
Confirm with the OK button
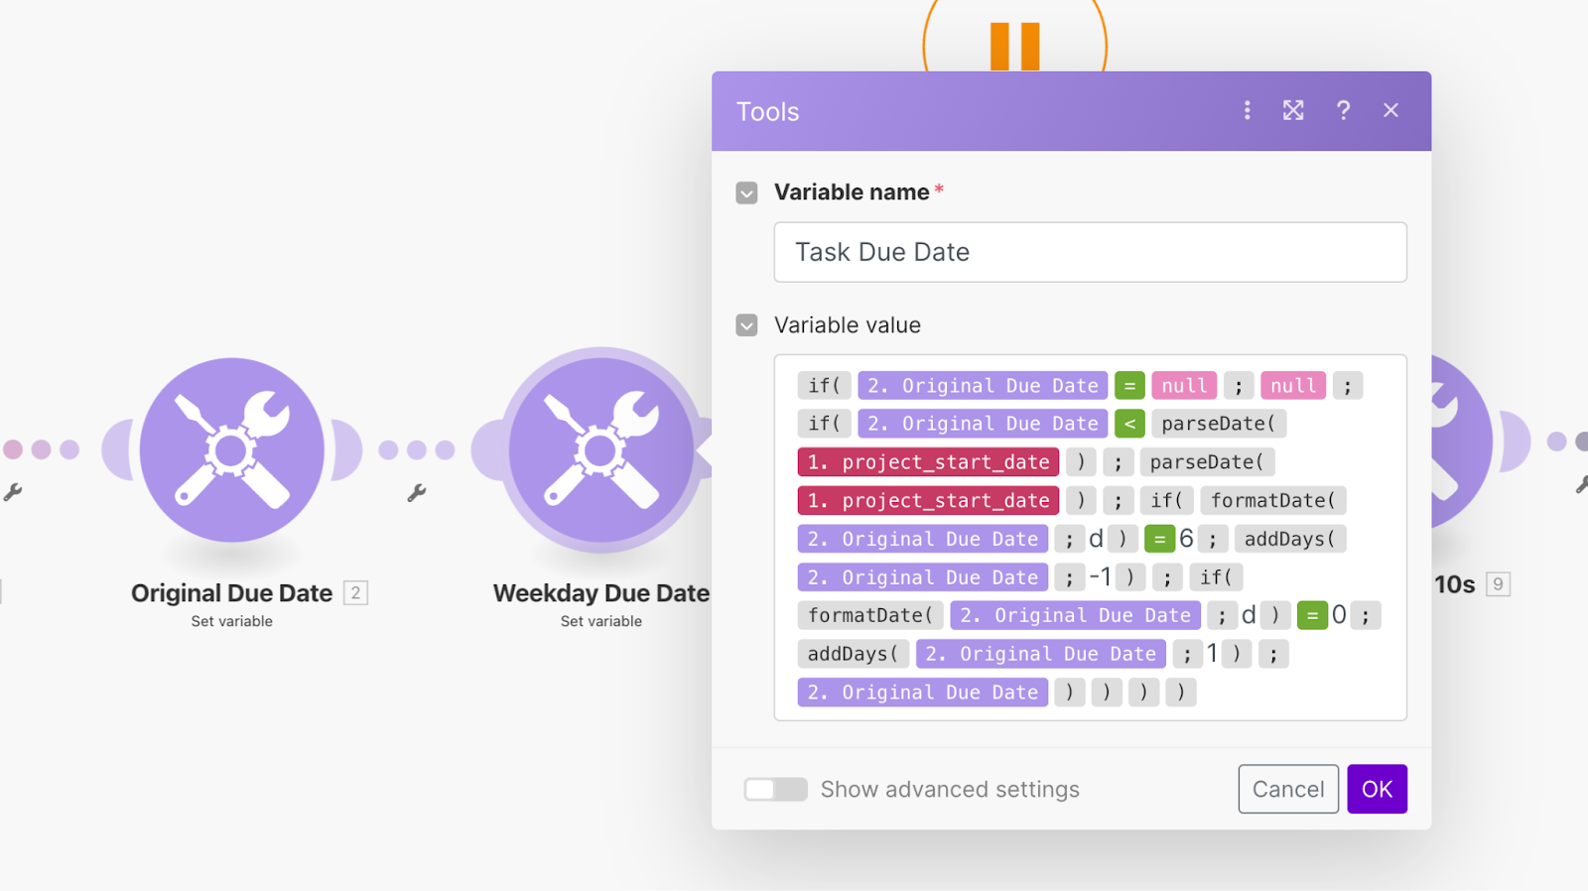coord(1377,789)
